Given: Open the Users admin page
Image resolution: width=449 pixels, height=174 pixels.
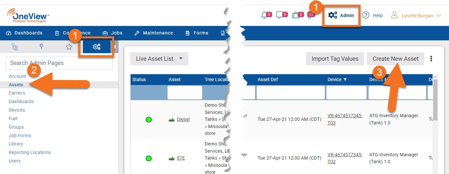Looking at the screenshot, I should point(15,161).
